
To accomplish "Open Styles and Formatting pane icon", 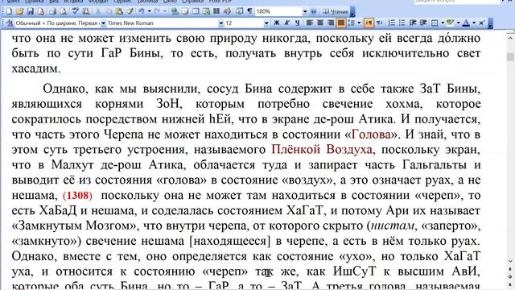I will coord(10,23).
